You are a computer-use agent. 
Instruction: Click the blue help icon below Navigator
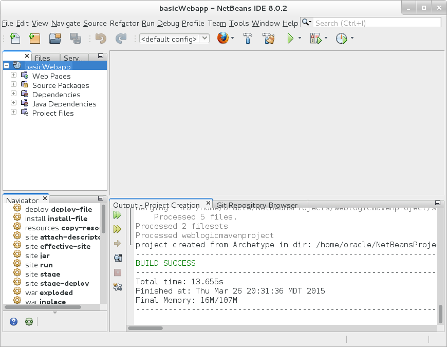(14, 321)
